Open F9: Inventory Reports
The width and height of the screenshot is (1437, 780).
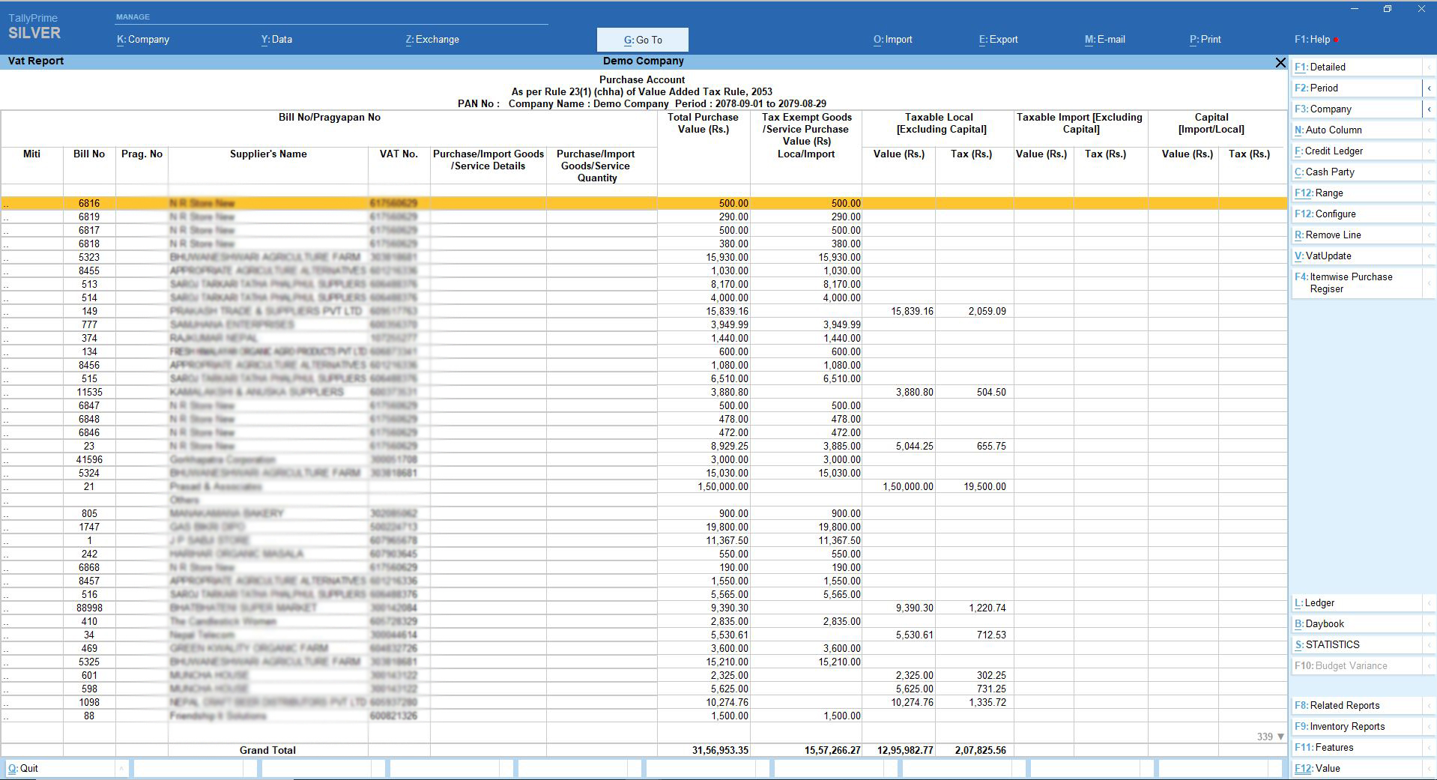(1356, 726)
